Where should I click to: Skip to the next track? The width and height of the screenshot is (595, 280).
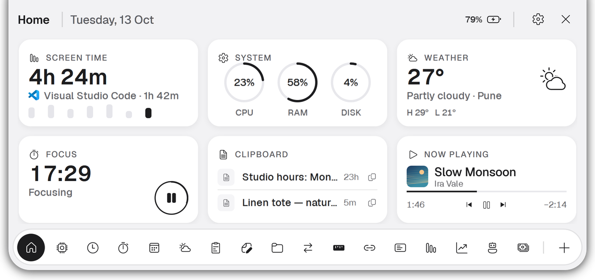click(503, 205)
